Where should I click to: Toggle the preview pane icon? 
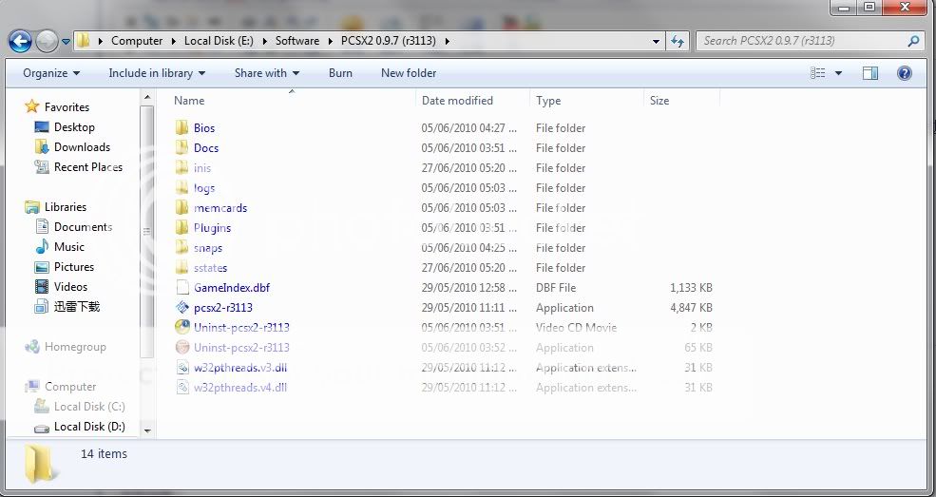pos(869,73)
